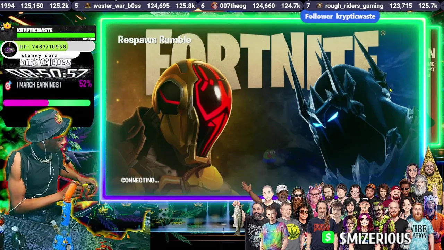Click the 124,695 score in the ticker

pyautogui.click(x=158, y=6)
